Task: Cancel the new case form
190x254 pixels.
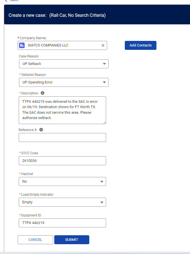Action: [x=35, y=240]
